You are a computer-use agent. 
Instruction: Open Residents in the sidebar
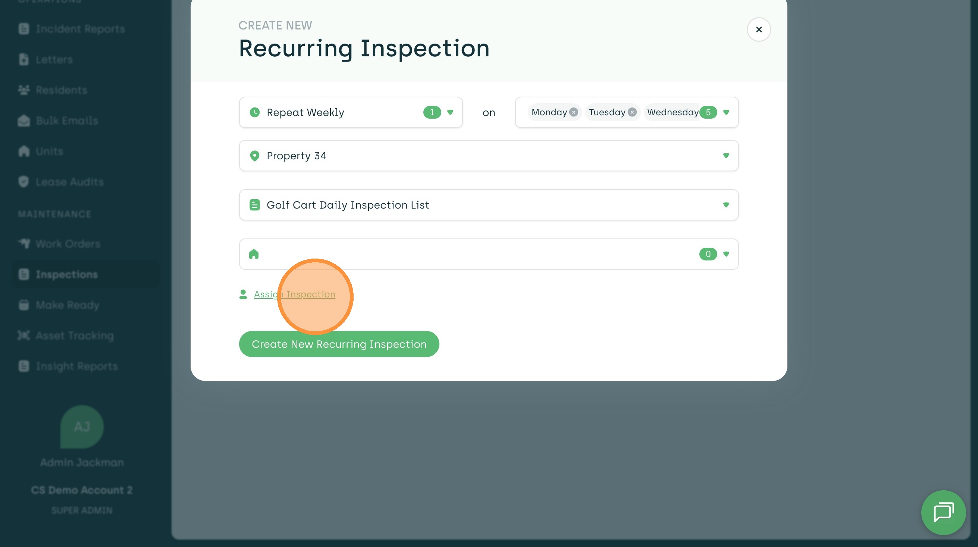[61, 90]
